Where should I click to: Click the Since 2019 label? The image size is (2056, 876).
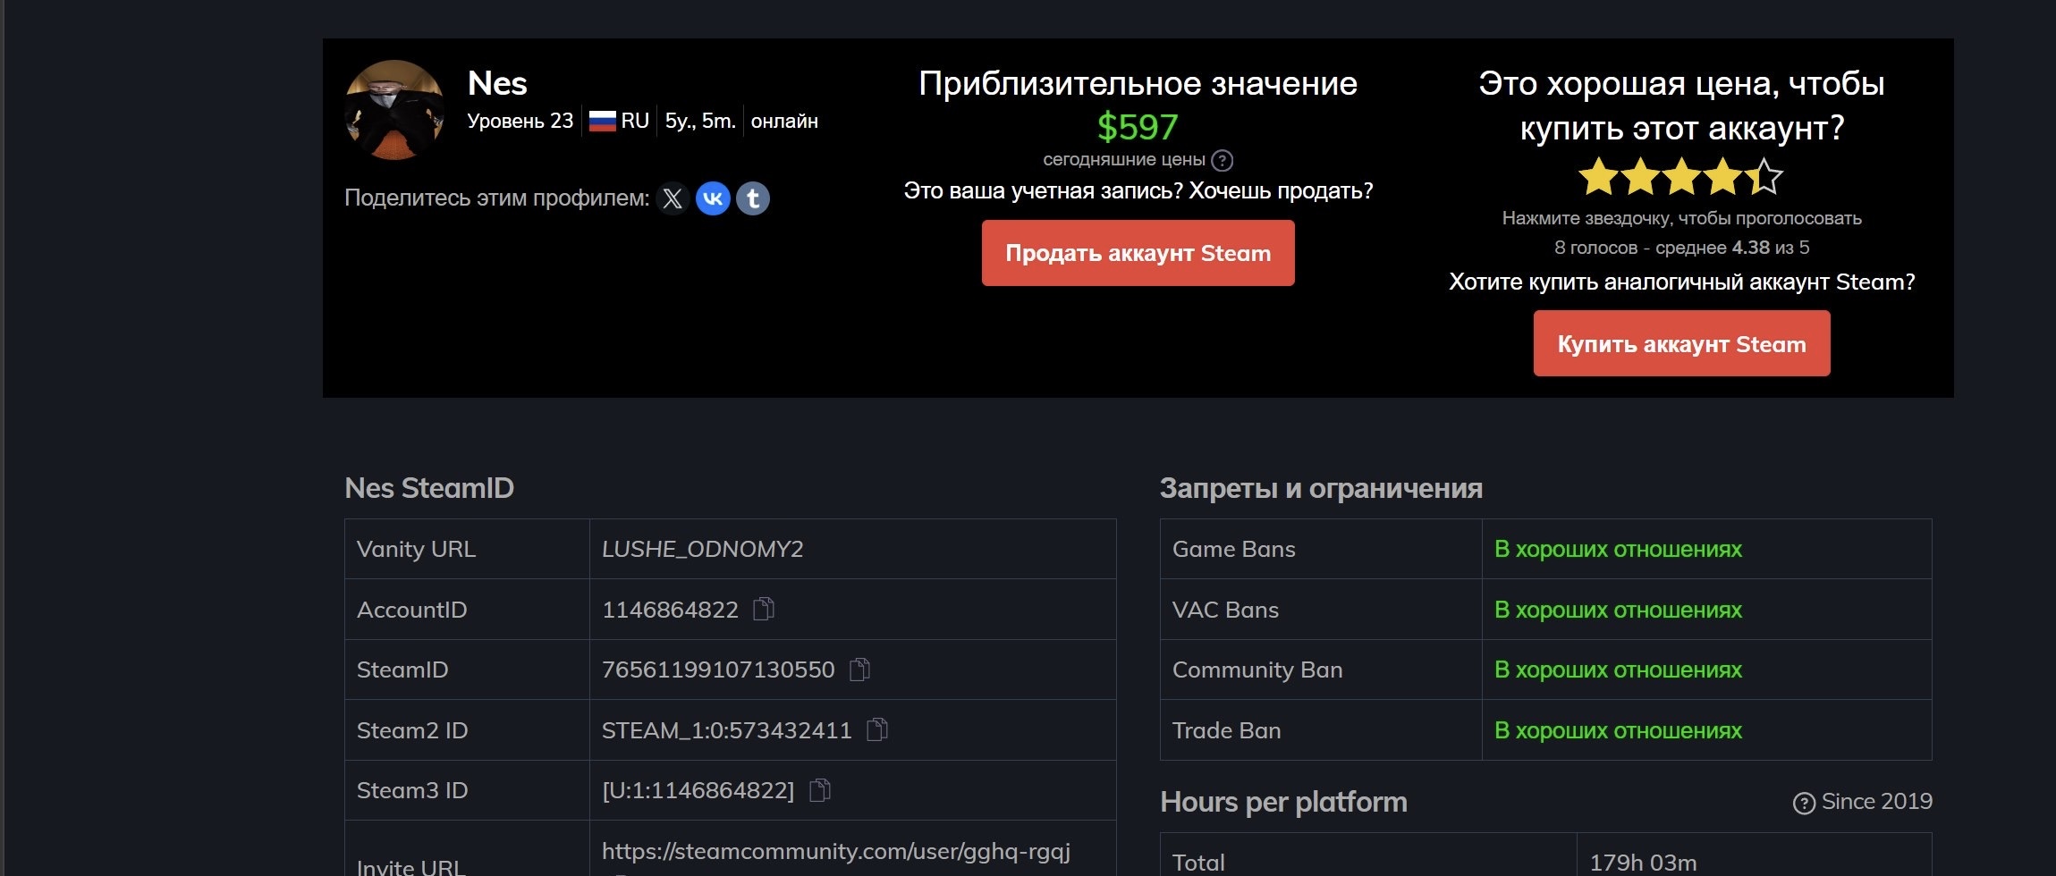pos(1877,802)
